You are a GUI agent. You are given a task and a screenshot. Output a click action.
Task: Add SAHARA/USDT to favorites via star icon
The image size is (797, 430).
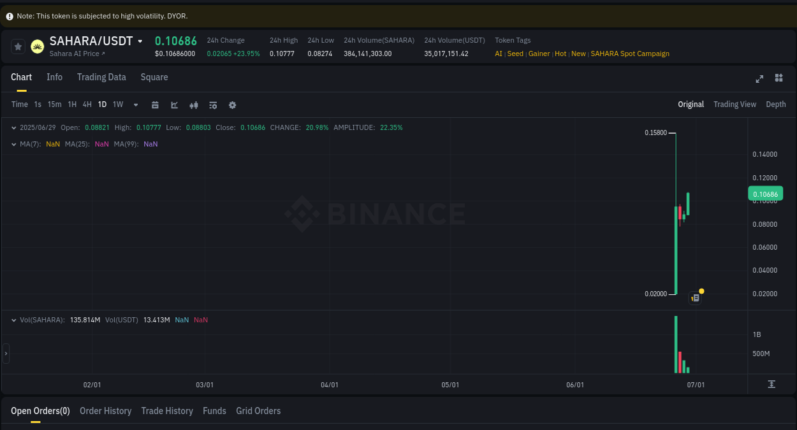(17, 46)
